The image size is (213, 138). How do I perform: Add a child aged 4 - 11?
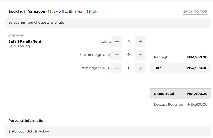[x=140, y=68]
